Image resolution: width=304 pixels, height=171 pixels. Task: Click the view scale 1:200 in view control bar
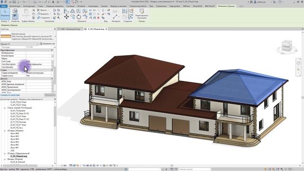[64, 166]
